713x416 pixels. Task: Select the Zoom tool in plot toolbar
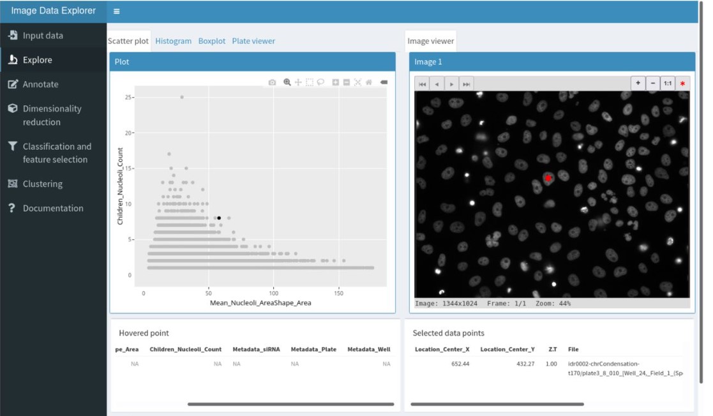tap(287, 82)
